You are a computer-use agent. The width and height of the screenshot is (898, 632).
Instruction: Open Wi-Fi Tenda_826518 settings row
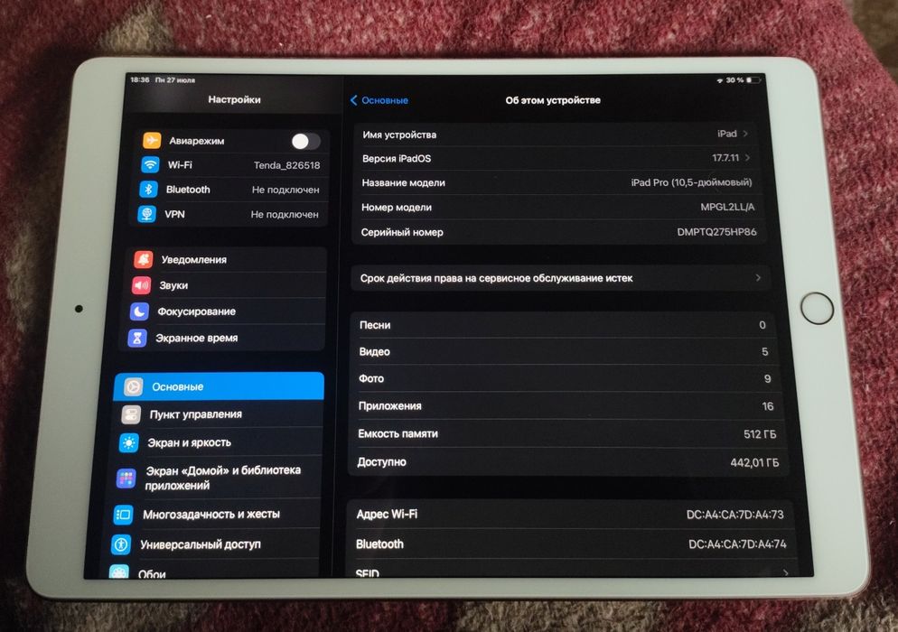[231, 165]
